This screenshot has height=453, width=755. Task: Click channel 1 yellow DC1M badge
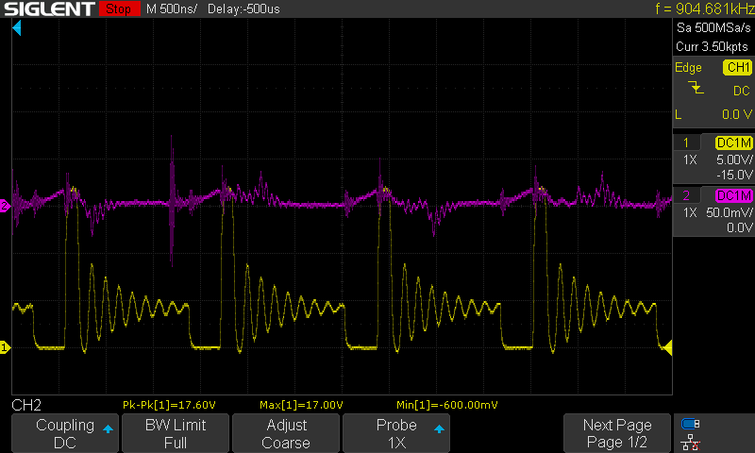[x=734, y=143]
